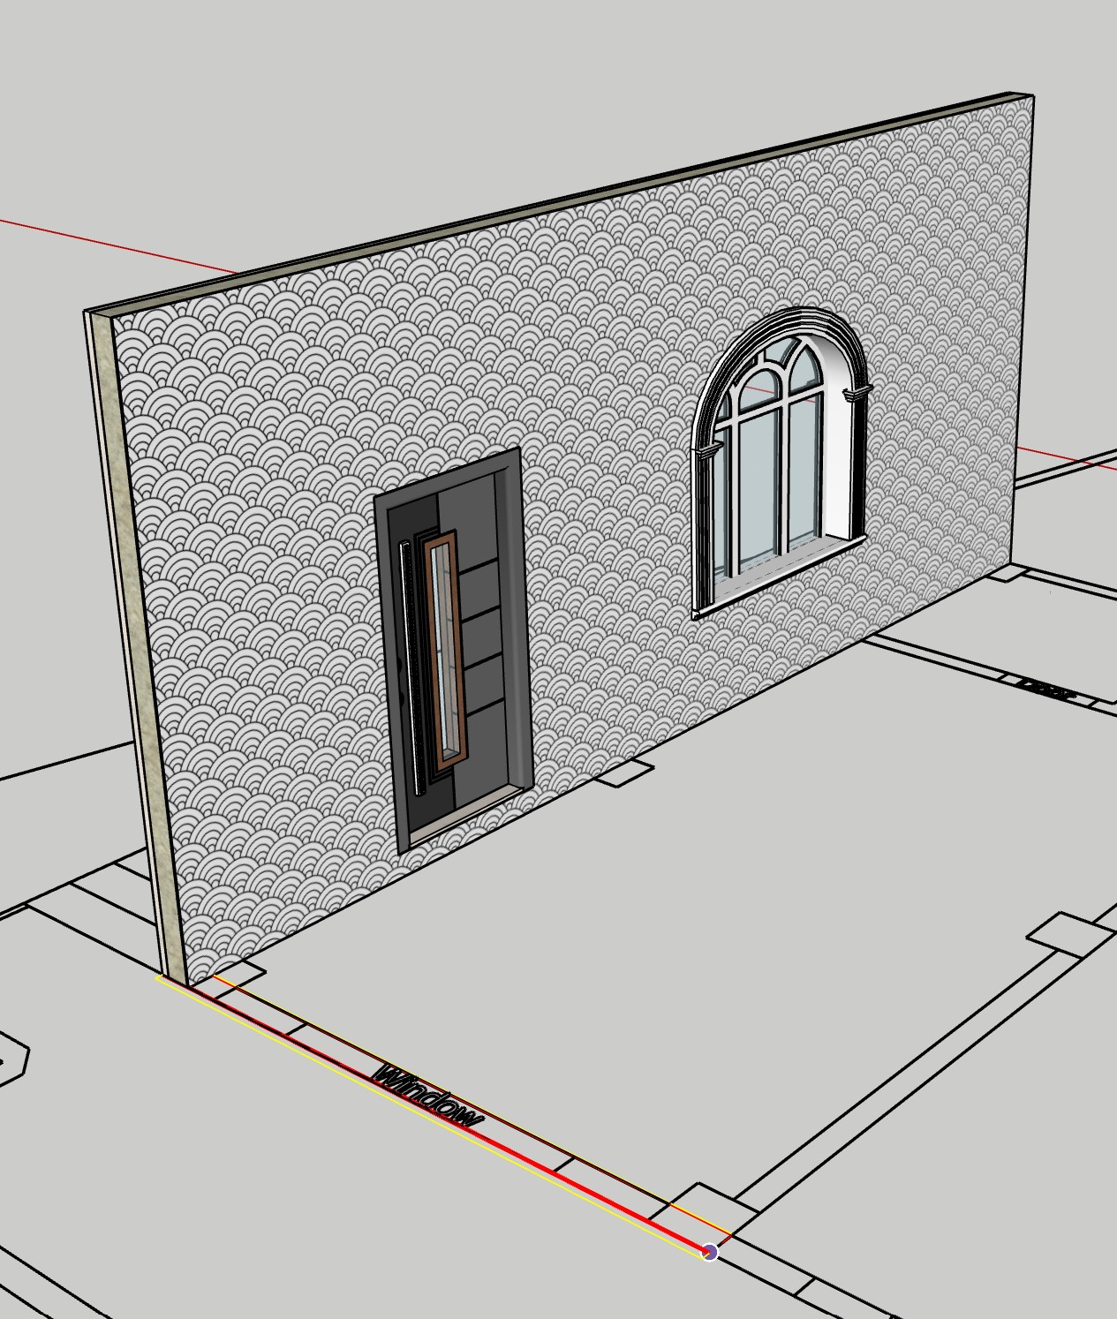Screen dimensions: 1117x1319
Task: Click the octagon shape at the left edge
Action: pyautogui.click(x=11, y=1057)
